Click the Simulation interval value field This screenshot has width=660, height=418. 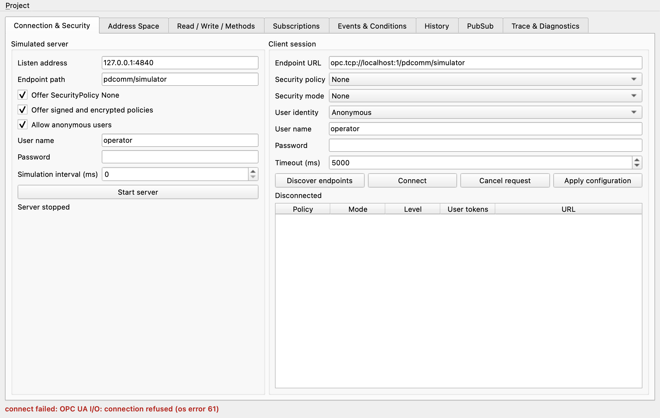coord(175,174)
